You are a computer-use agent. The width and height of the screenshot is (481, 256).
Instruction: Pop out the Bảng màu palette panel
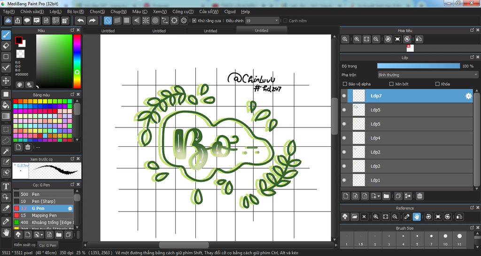pos(72,94)
